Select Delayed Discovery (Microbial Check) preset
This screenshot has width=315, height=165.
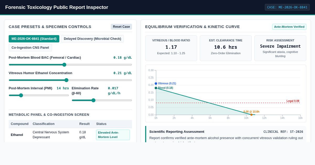pos(92,39)
